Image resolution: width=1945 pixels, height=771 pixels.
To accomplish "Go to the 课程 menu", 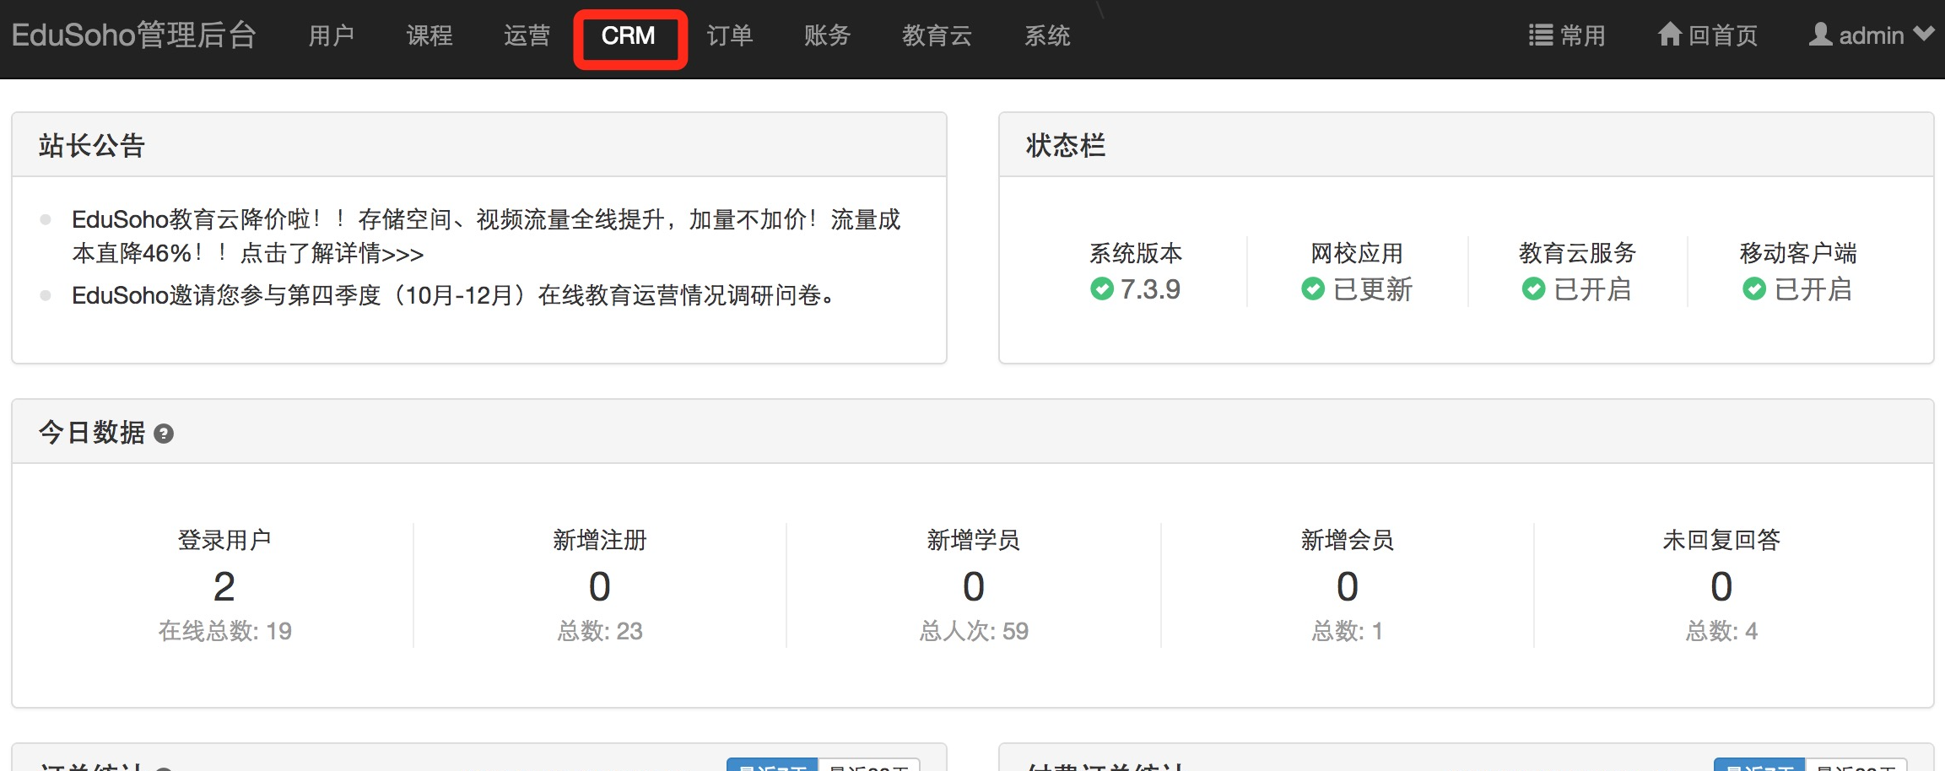I will coord(429,36).
